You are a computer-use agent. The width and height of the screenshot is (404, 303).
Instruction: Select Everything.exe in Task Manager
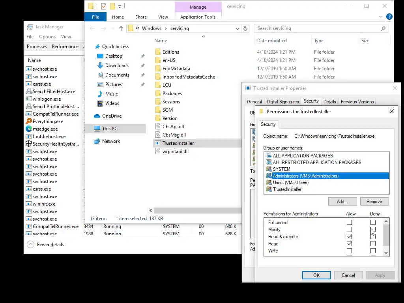(x=48, y=122)
